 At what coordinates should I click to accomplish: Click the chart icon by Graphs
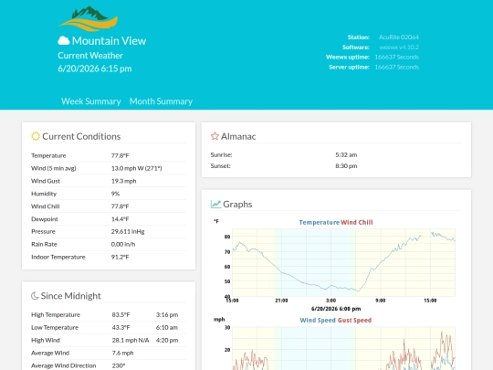pos(215,205)
